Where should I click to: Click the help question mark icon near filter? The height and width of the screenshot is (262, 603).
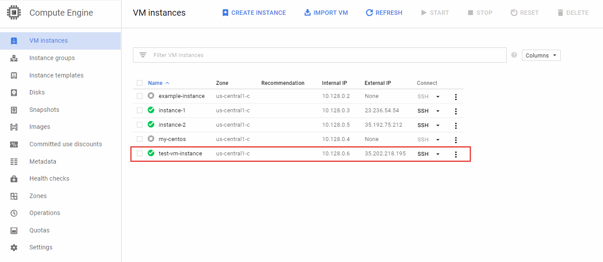click(514, 55)
